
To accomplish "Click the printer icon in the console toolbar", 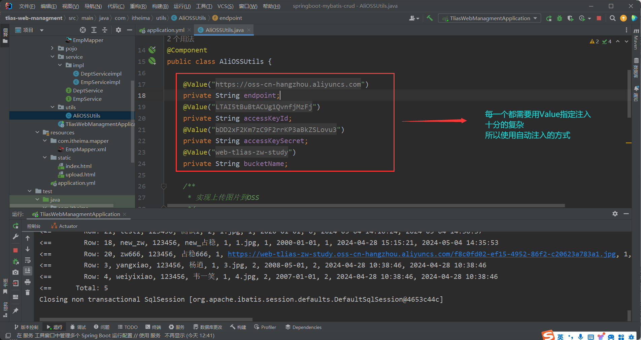I will 28,282.
